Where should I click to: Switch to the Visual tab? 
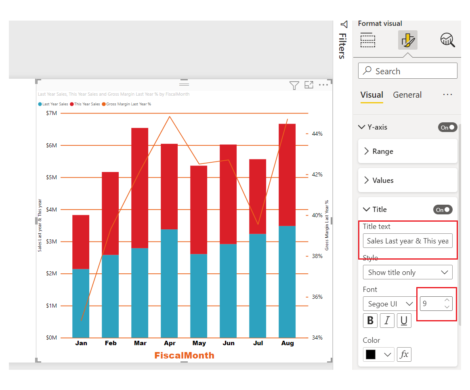coord(372,95)
